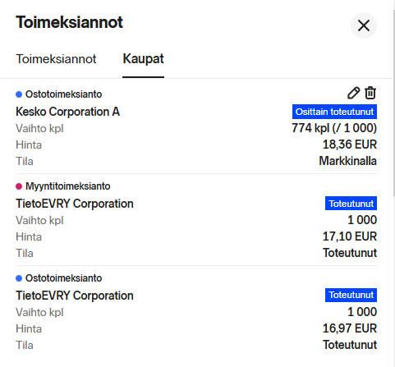The width and height of the screenshot is (395, 367).
Task: Delete Kesko Corporation A order with trash icon
Action: click(370, 93)
